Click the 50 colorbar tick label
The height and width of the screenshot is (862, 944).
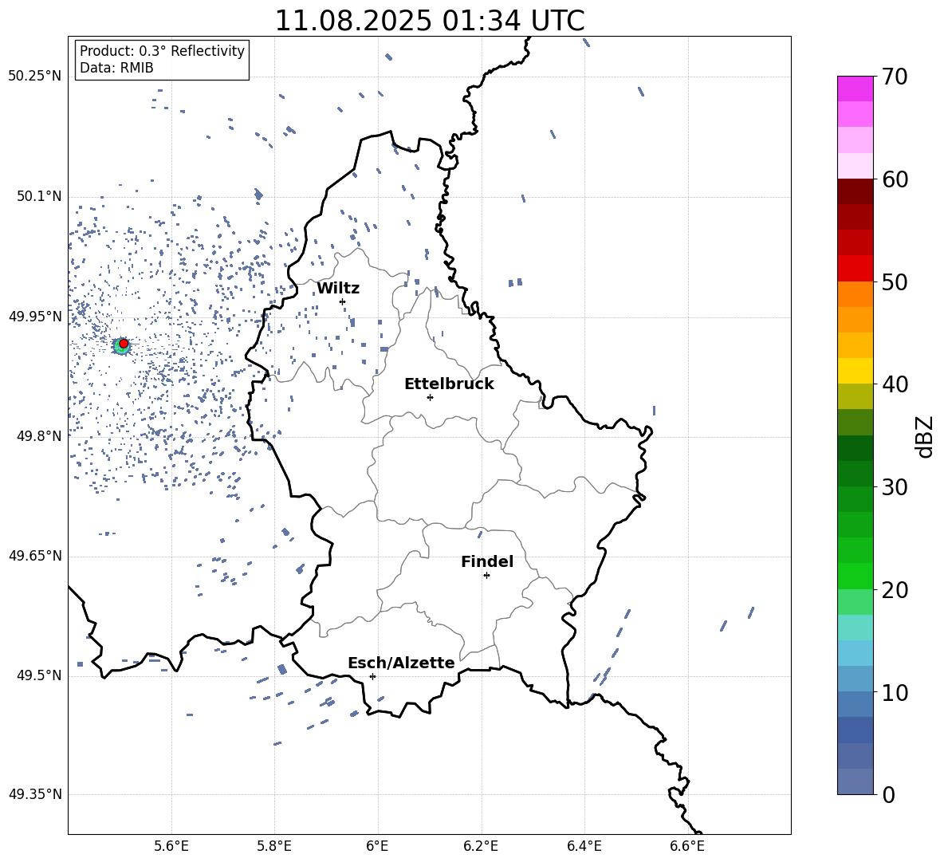[x=895, y=282]
